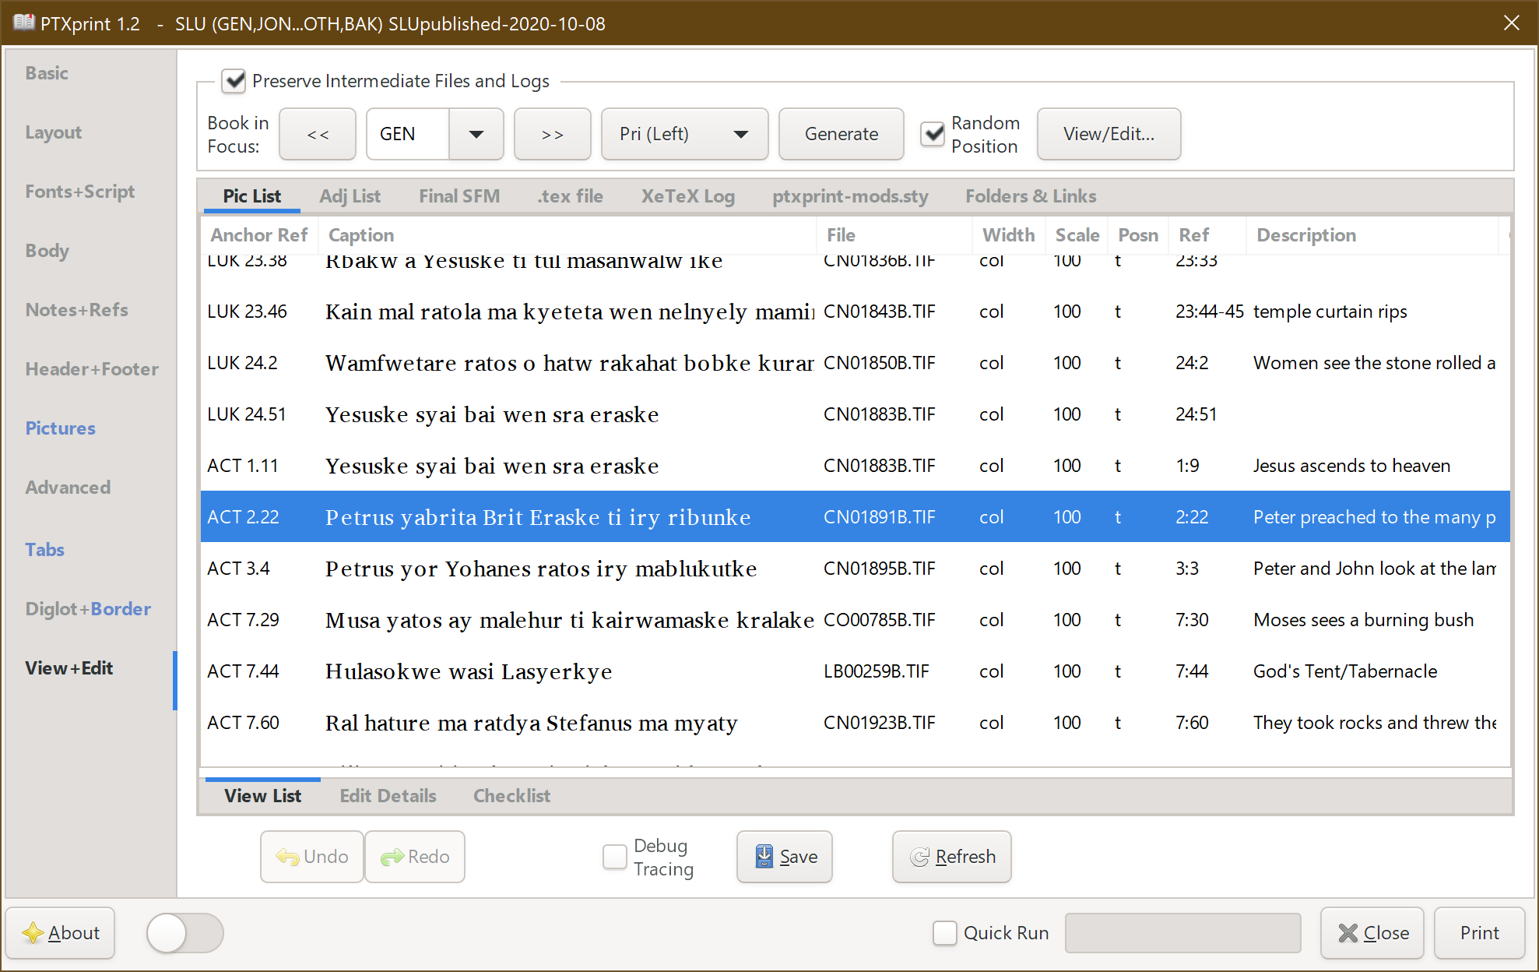Advance to next book with >> button
The height and width of the screenshot is (972, 1539).
552,133
